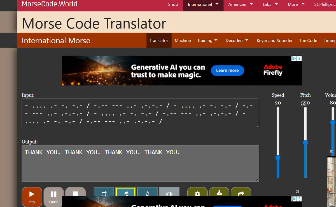Viewport: 336px width, 207px height.
Task: Open the Shop page
Action: 173,4
